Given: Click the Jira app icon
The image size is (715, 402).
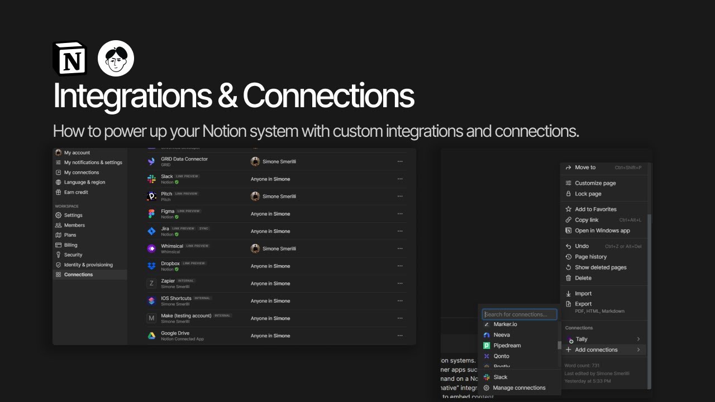Looking at the screenshot, I should pyautogui.click(x=151, y=231).
